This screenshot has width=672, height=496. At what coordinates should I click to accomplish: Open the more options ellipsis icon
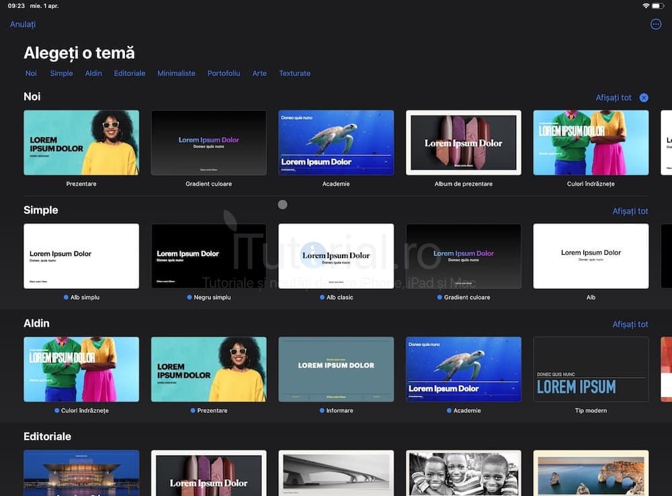tap(655, 24)
